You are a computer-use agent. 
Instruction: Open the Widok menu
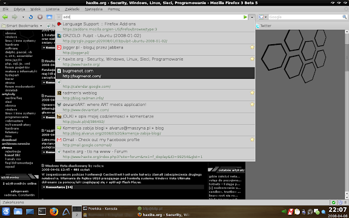tap(35, 9)
